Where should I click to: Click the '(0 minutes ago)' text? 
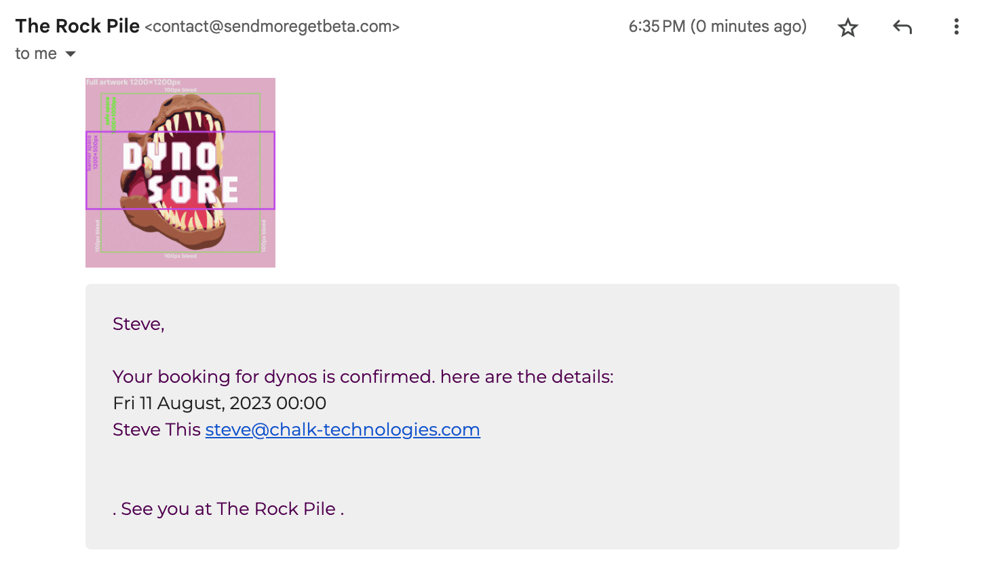749,26
